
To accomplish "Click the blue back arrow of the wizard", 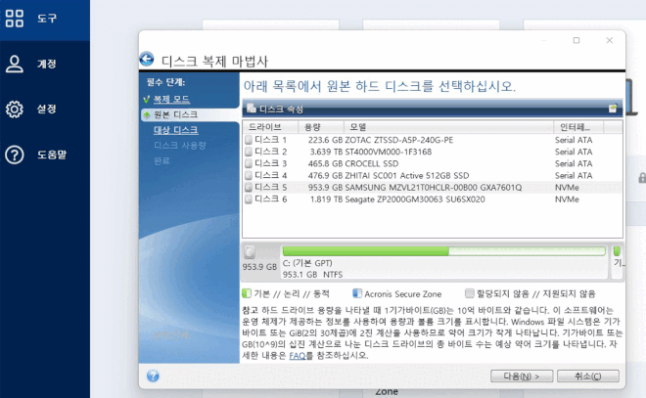I will 147,59.
